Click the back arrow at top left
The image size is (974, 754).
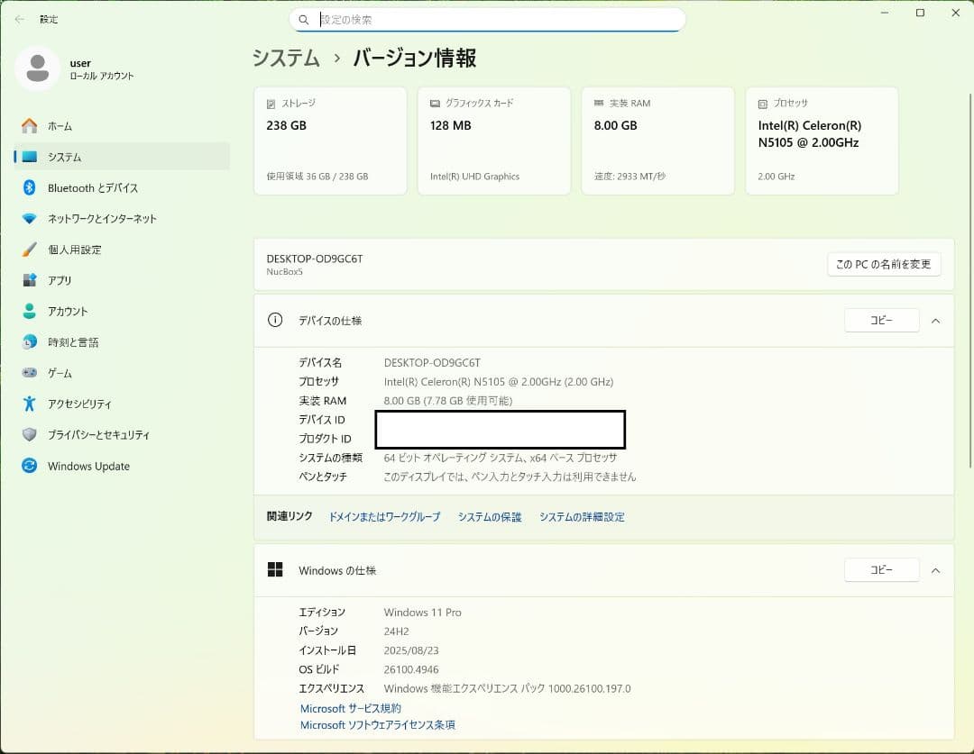(19, 19)
